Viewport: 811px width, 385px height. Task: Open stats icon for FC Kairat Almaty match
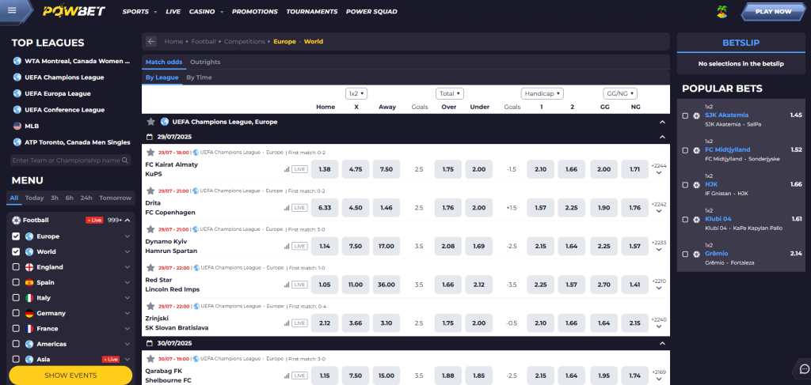287,169
